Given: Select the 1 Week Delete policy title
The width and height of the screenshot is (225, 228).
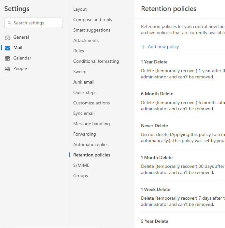Looking at the screenshot, I should tap(156, 190).
